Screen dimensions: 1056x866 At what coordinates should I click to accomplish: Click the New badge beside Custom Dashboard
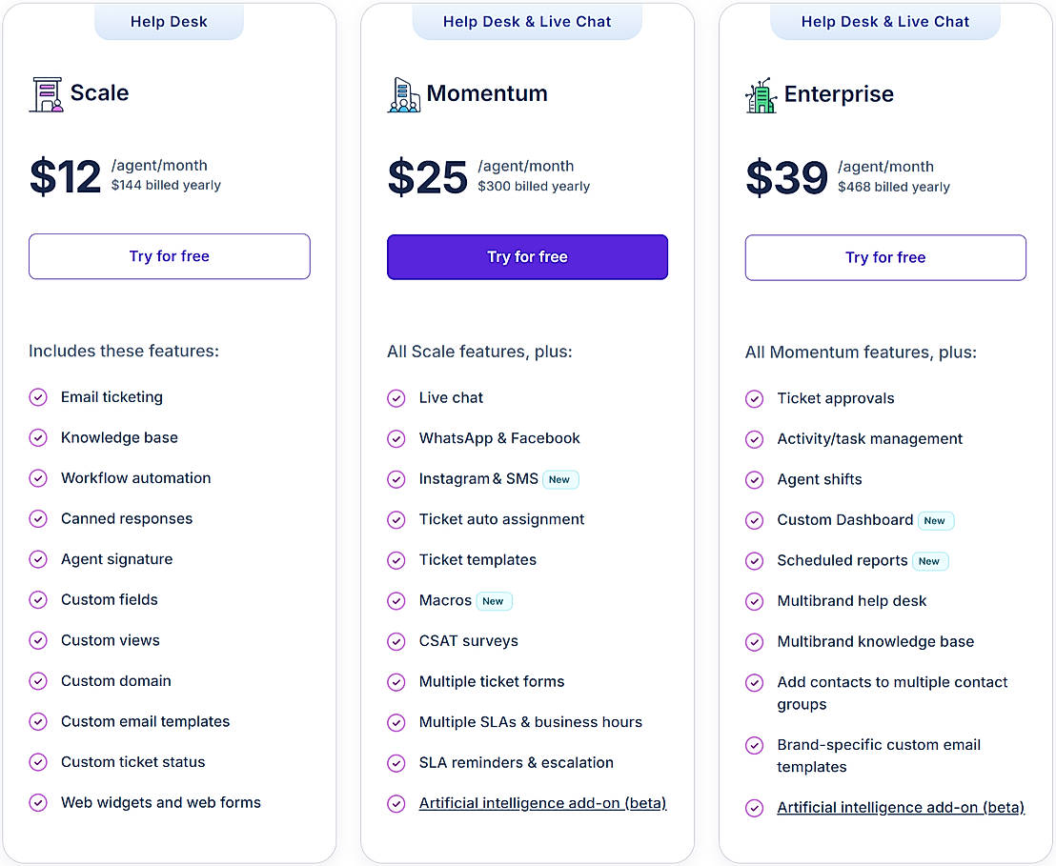point(935,520)
